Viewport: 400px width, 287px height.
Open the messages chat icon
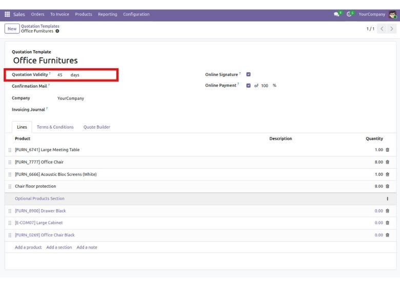(336, 14)
